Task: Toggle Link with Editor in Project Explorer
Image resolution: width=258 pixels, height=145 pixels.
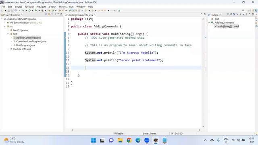Action: coord(49,14)
